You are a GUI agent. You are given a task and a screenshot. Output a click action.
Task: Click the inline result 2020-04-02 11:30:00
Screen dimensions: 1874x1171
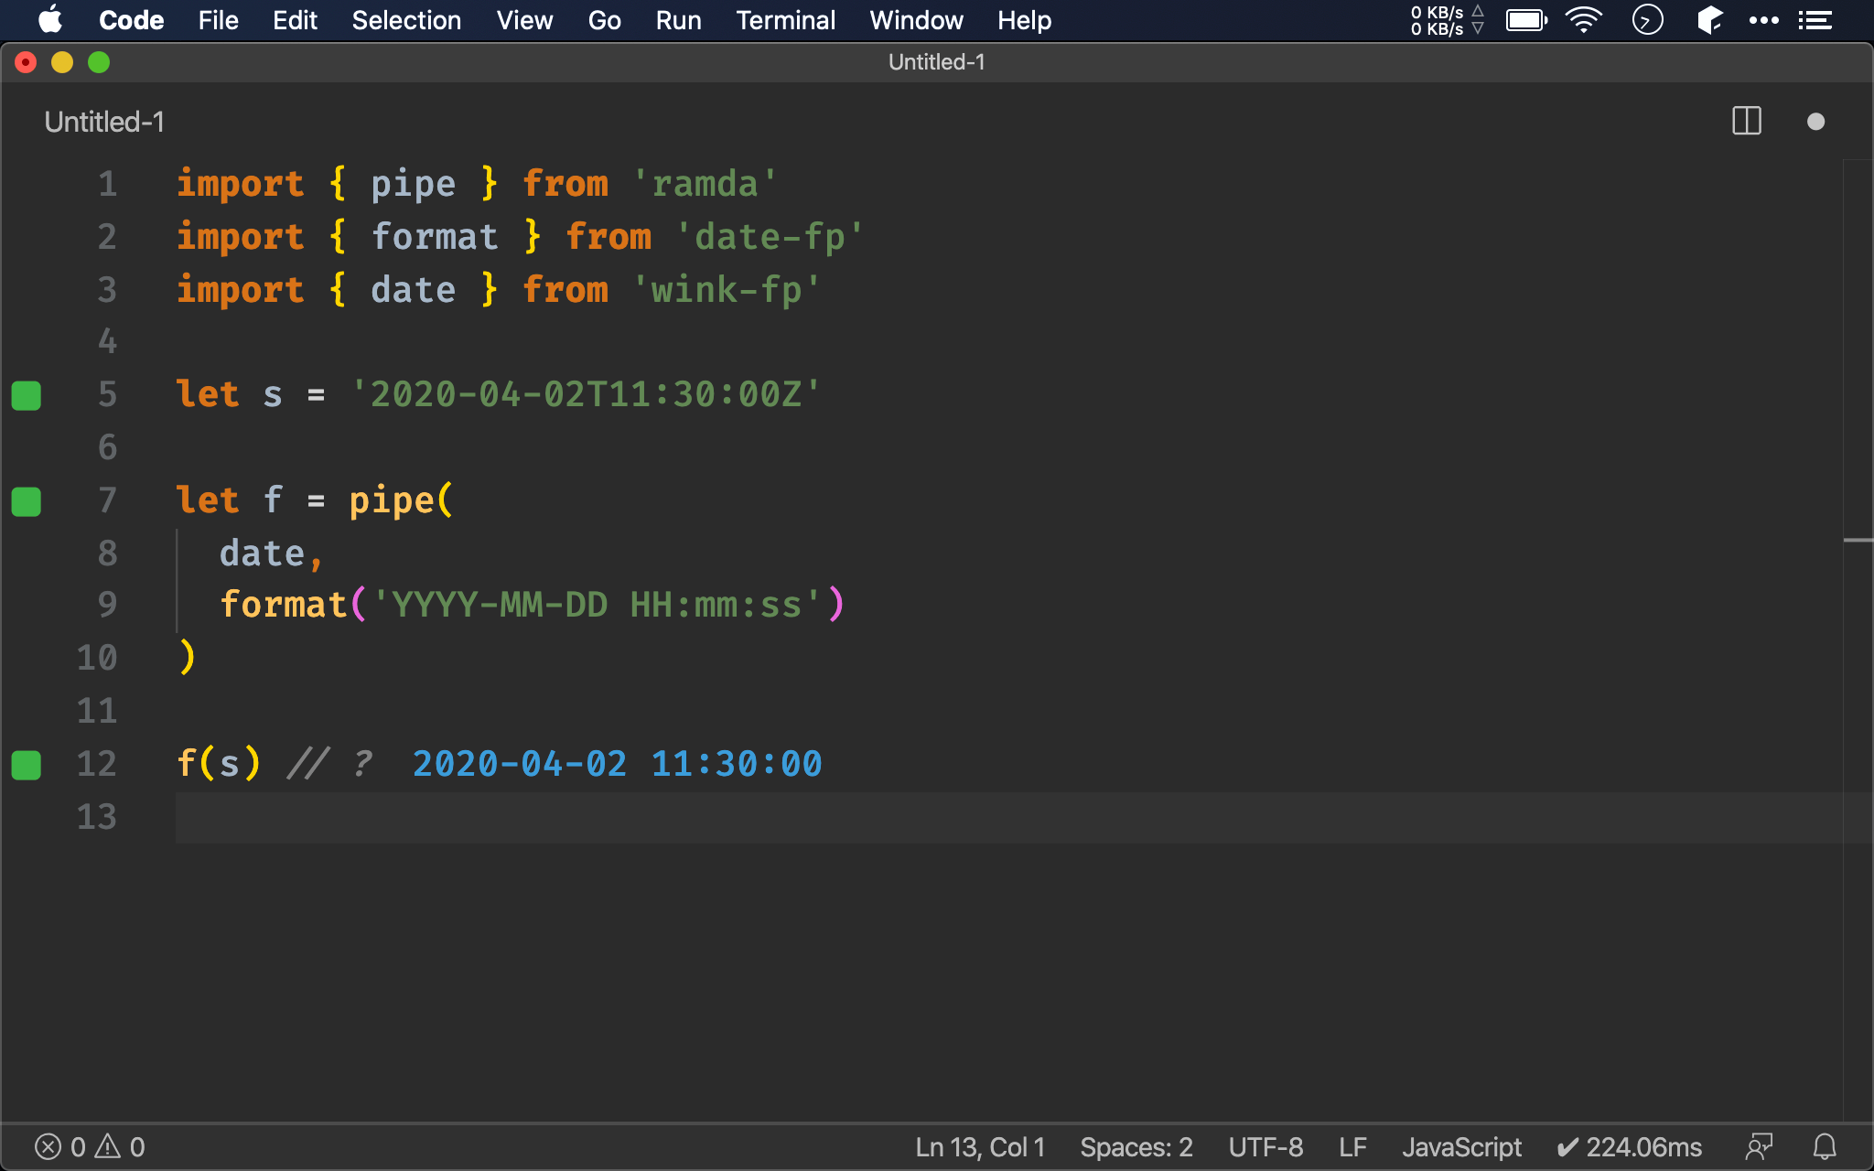point(618,764)
